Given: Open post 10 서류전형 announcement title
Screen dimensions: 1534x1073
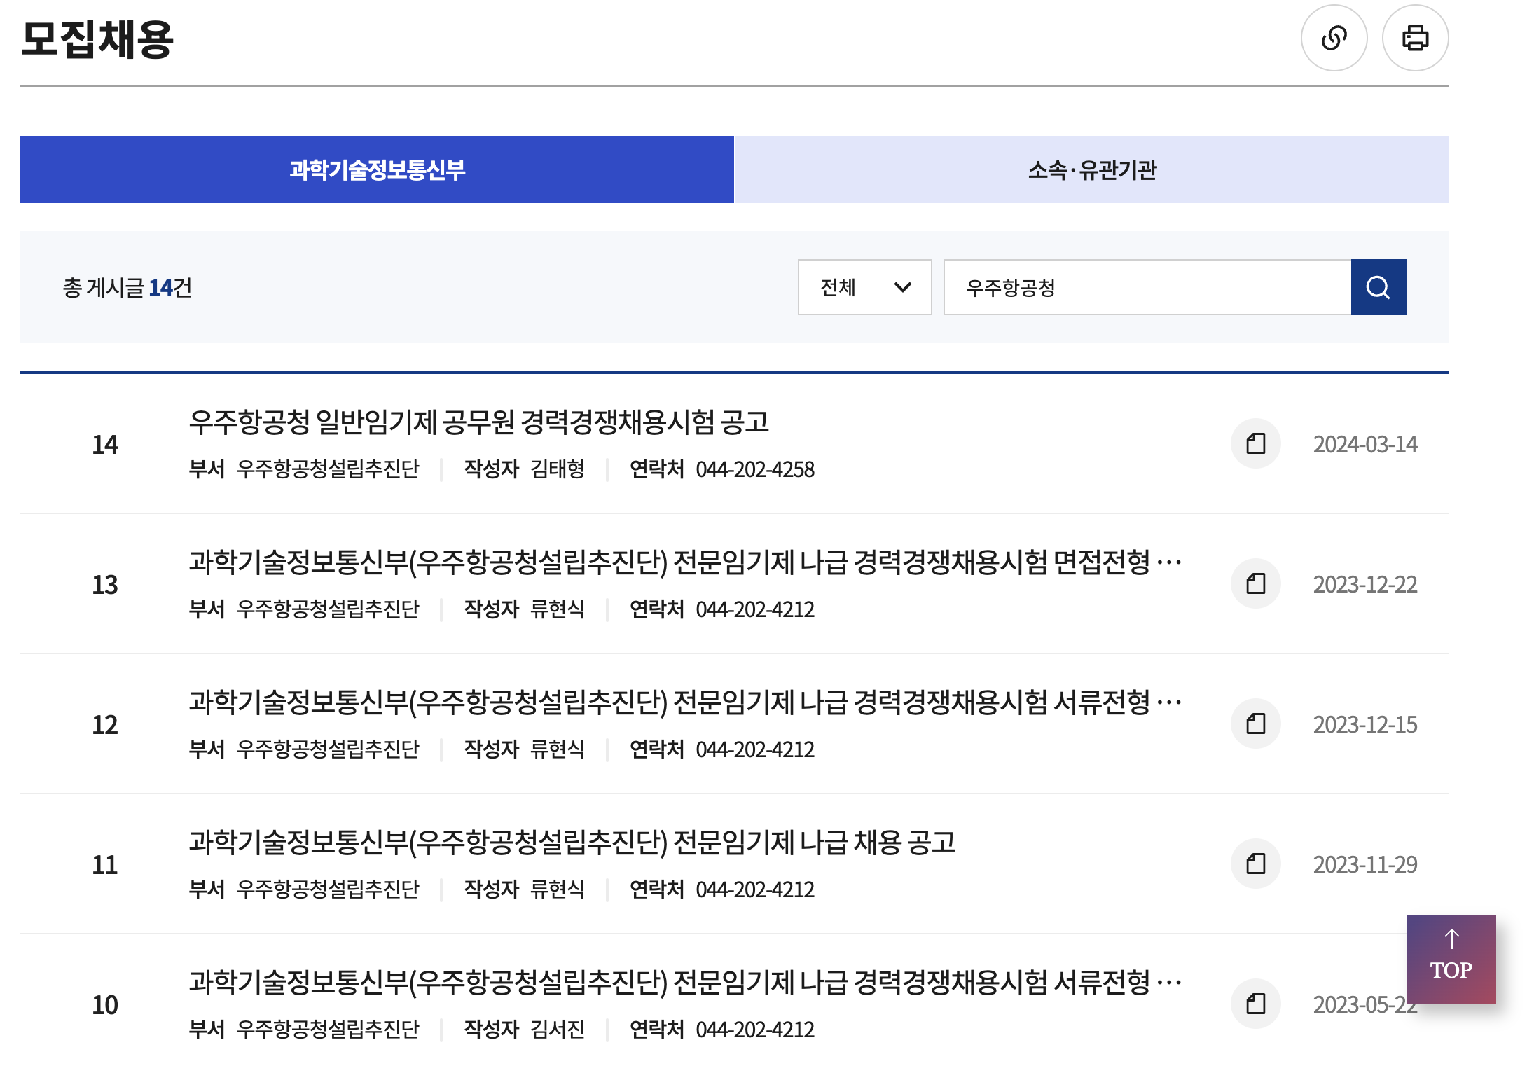Looking at the screenshot, I should (x=684, y=982).
